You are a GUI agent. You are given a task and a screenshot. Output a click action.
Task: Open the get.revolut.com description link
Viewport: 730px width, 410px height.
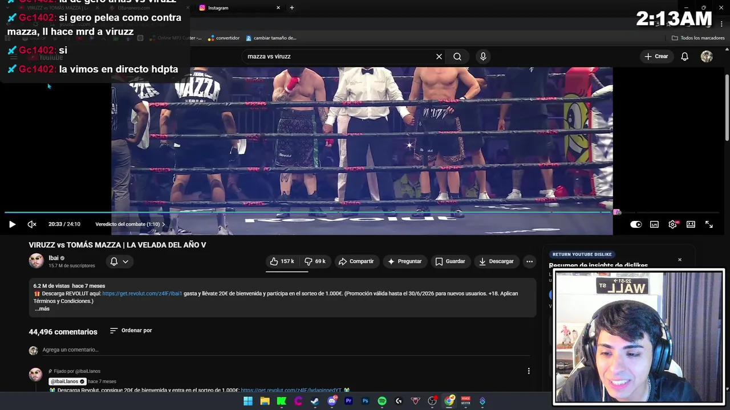click(142, 294)
